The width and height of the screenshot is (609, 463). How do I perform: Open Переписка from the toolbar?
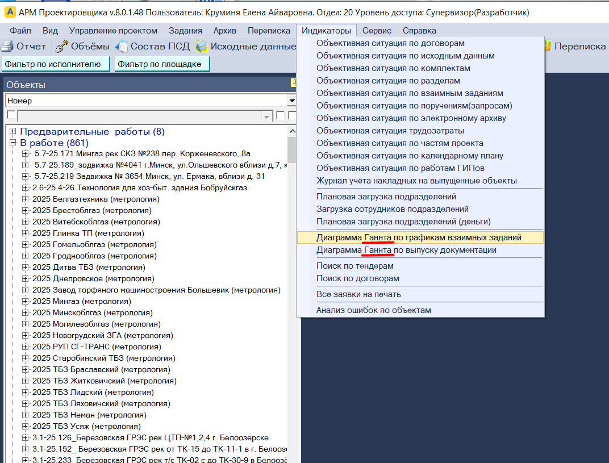point(579,47)
